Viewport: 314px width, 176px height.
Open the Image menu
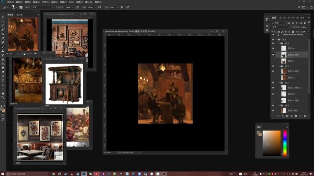point(28,2)
